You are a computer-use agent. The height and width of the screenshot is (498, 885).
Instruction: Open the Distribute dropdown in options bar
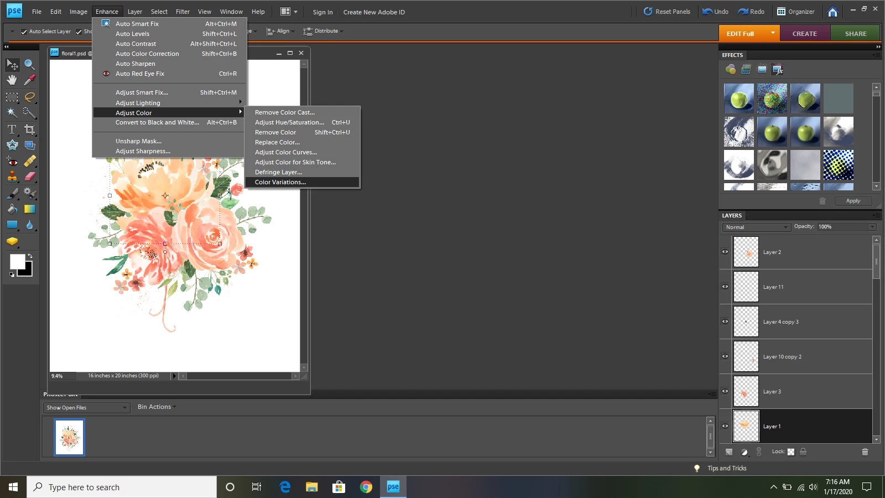(x=323, y=31)
